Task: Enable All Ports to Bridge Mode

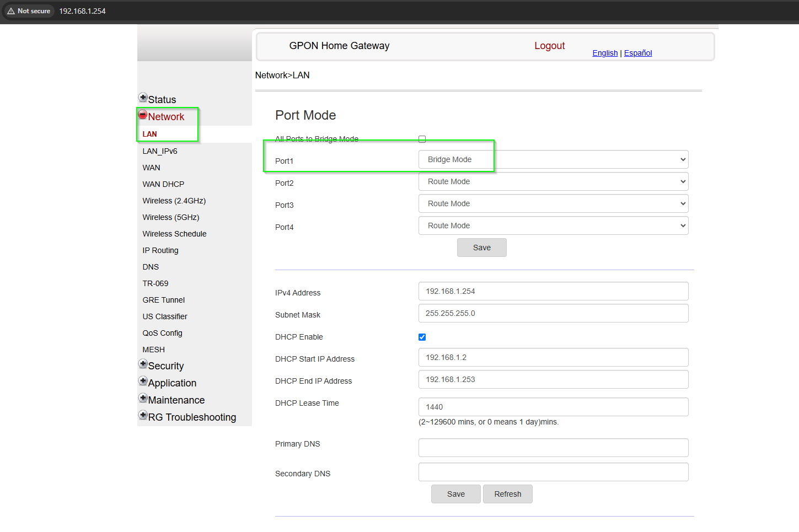Action: pyautogui.click(x=422, y=139)
